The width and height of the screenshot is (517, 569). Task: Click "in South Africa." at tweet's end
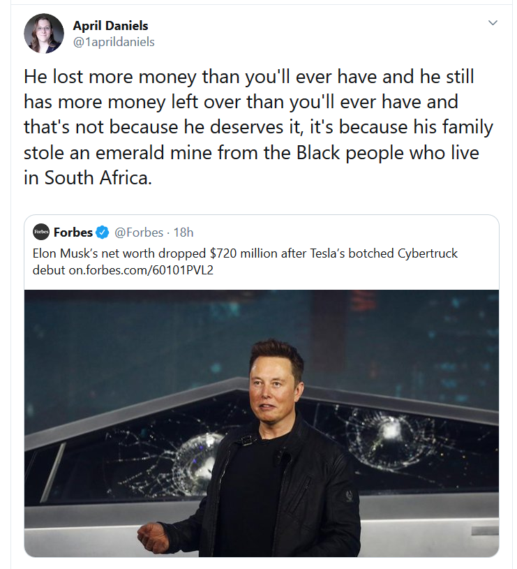coord(87,178)
